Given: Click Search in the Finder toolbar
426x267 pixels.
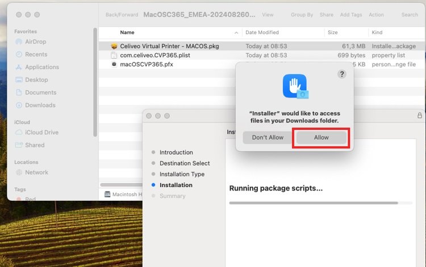Looking at the screenshot, I should coord(410,15).
